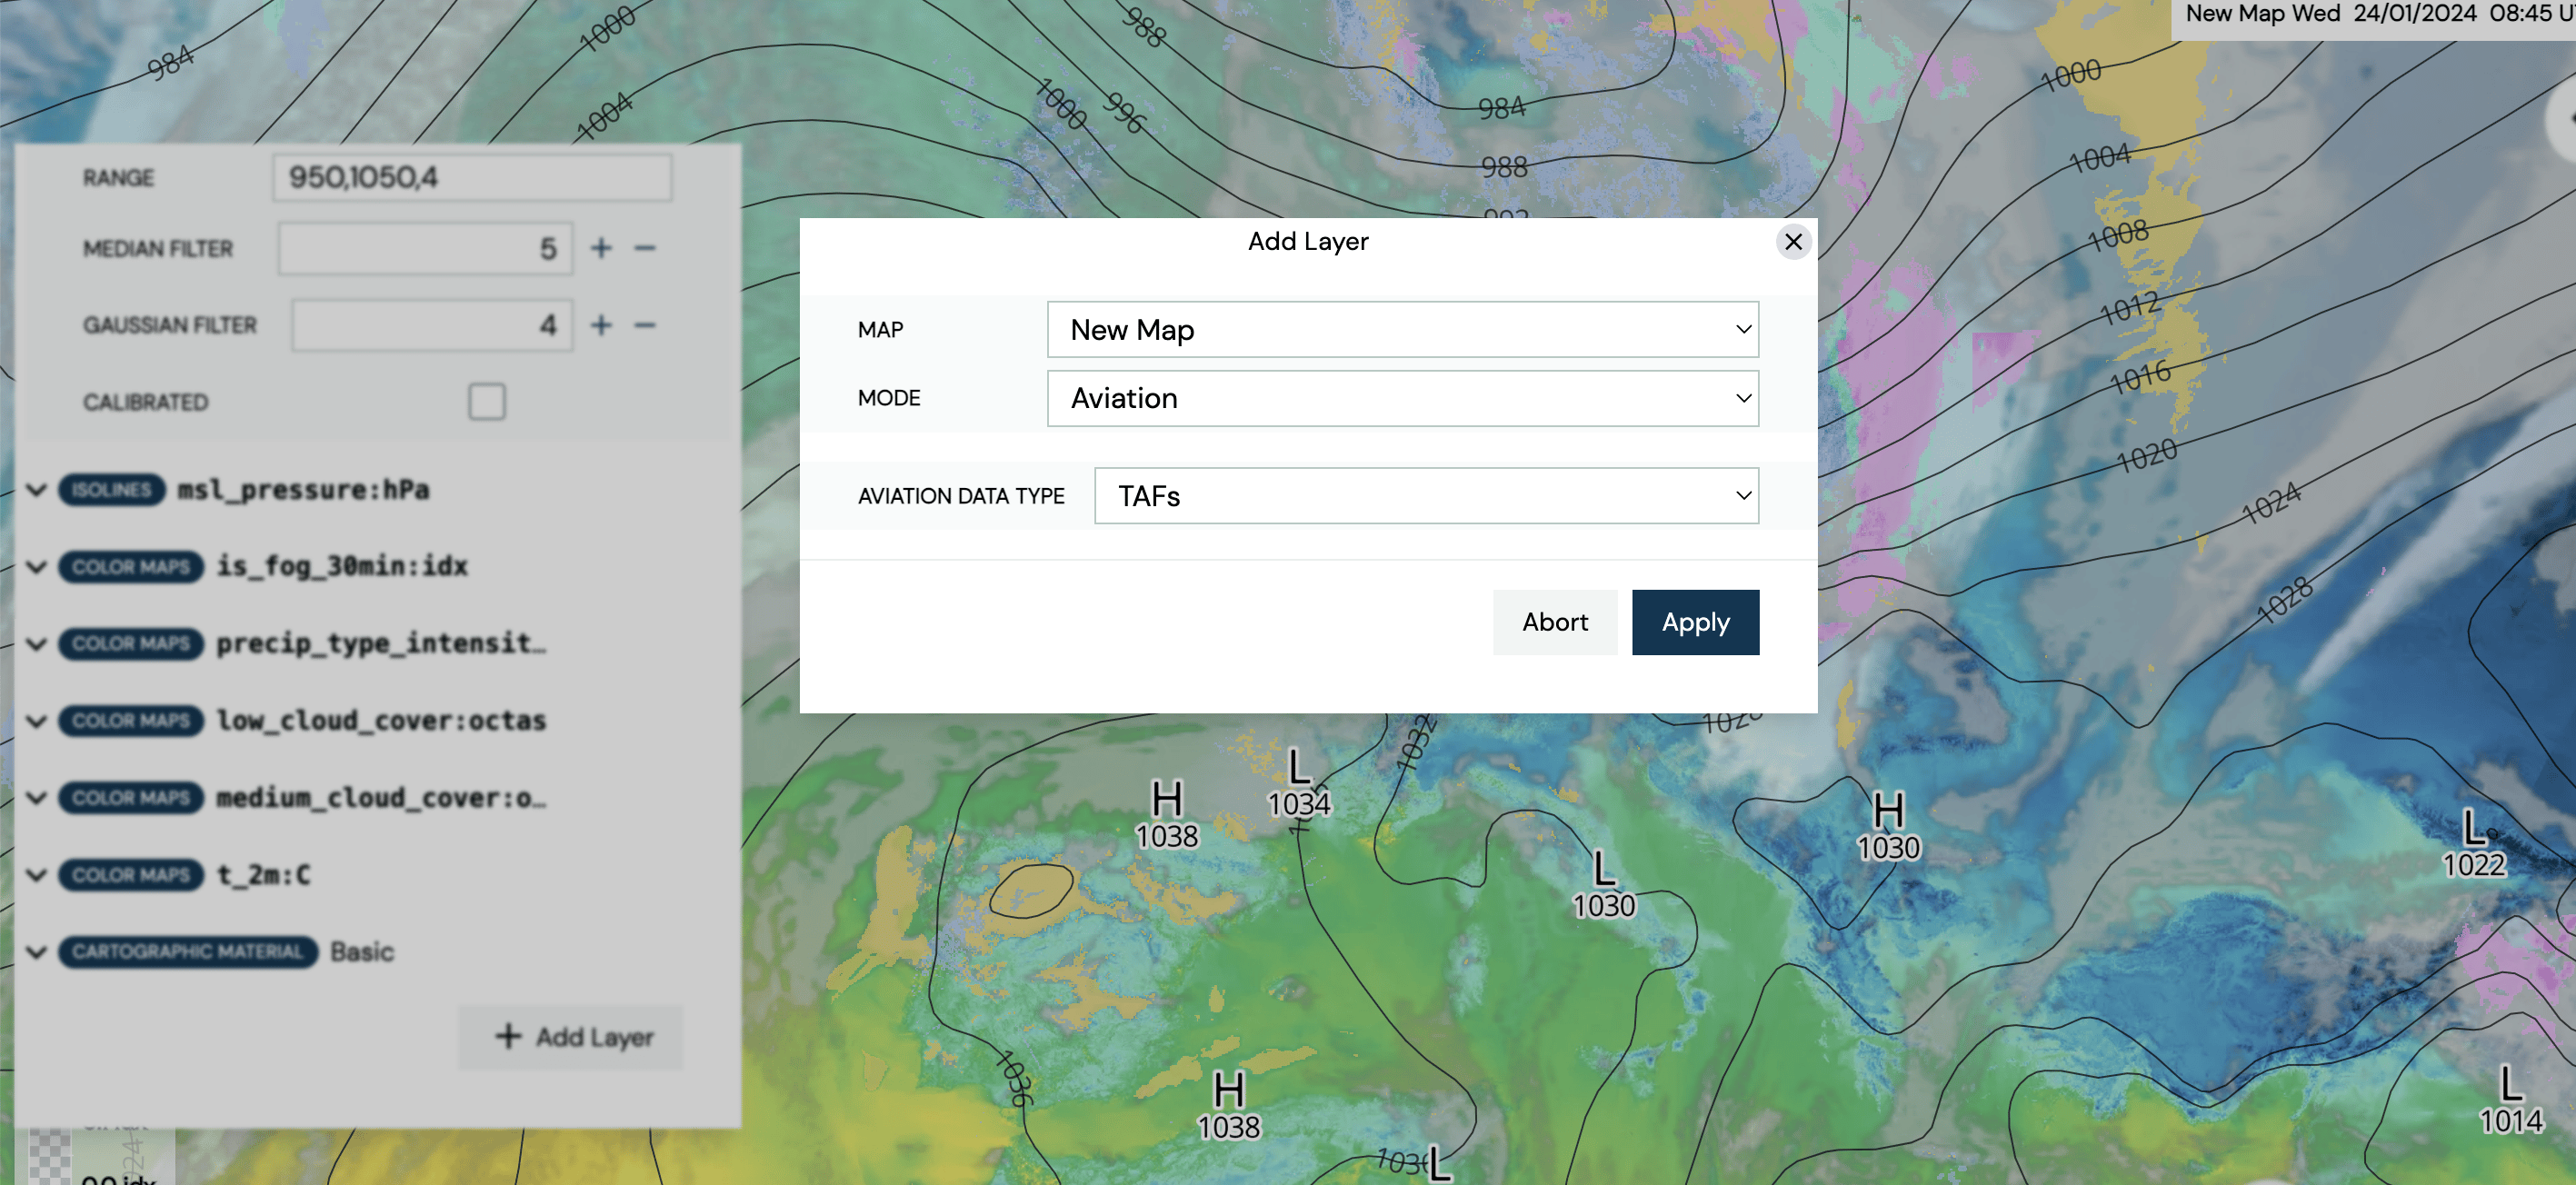Click the Median Filter increment stepper
The image size is (2576, 1185).
[602, 248]
